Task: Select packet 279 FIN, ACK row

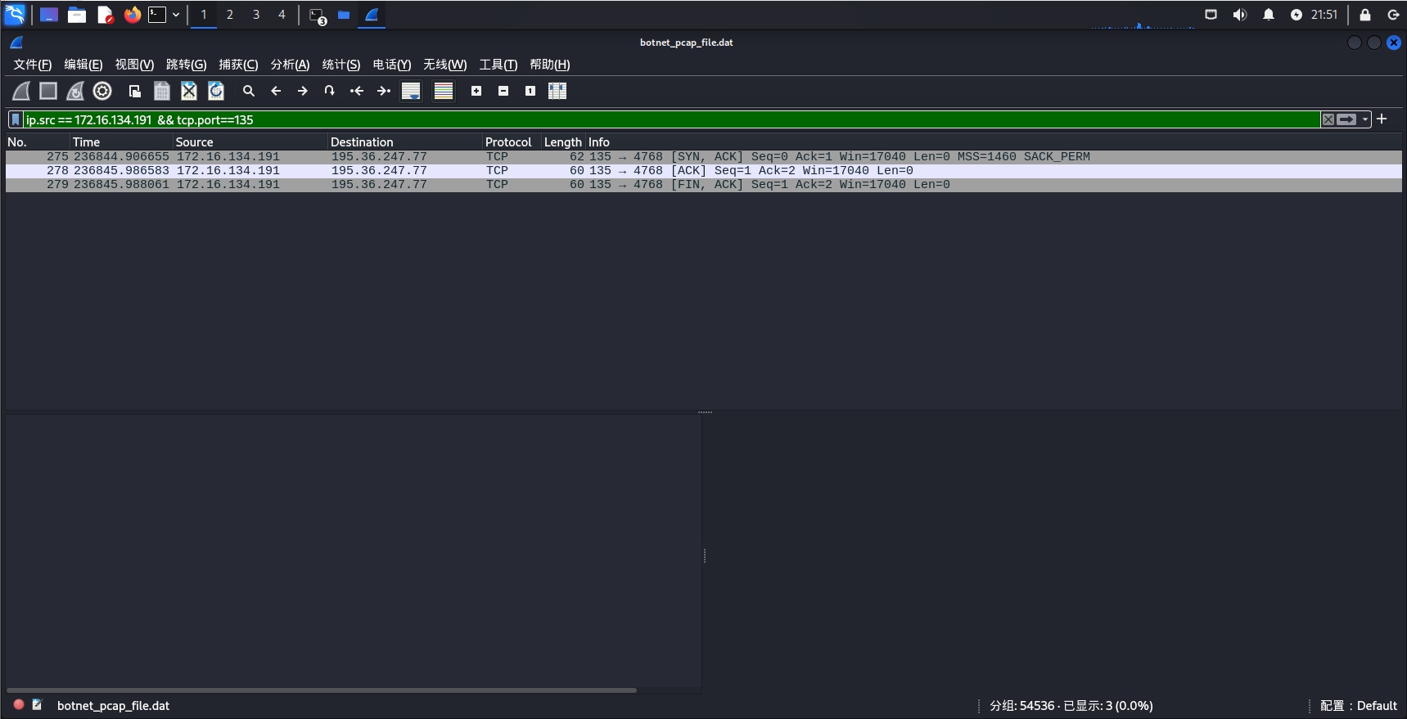Action: [x=703, y=185]
